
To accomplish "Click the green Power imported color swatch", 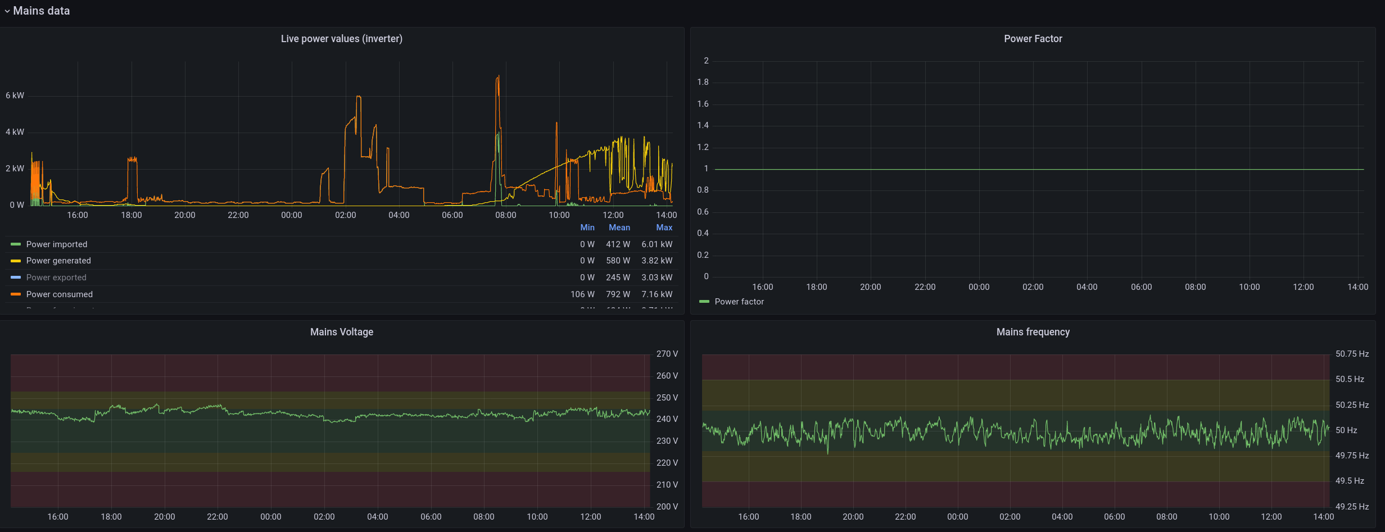I will point(16,244).
